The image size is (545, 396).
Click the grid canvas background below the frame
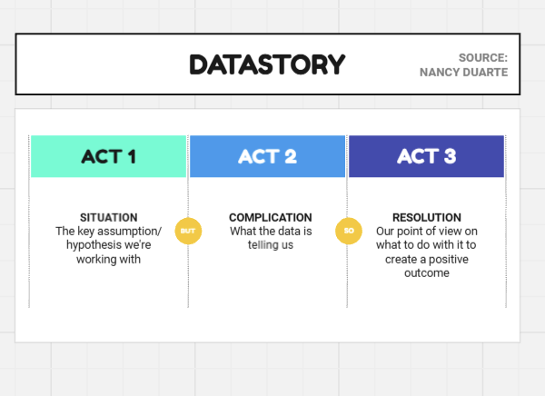click(267, 371)
